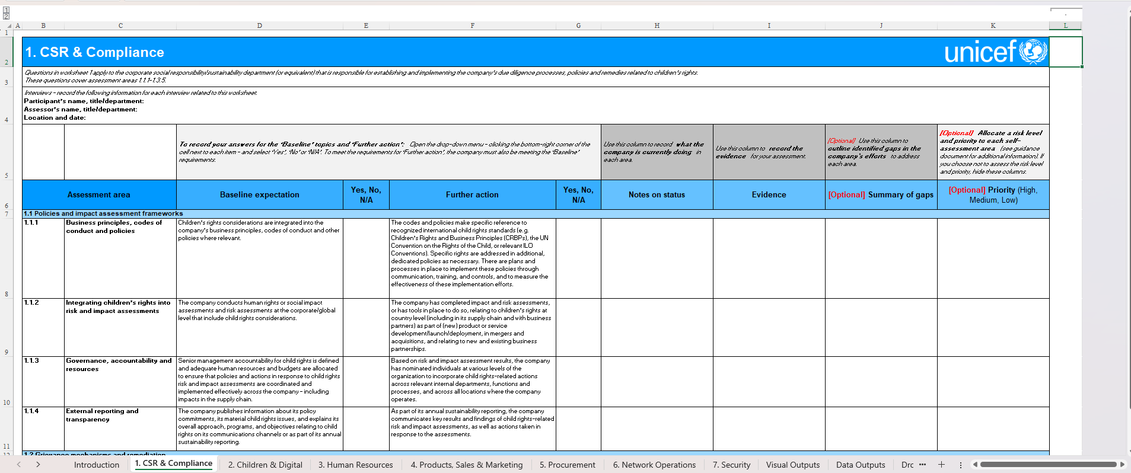Select row 10 header
The image size is (1131, 473).
[7, 382]
